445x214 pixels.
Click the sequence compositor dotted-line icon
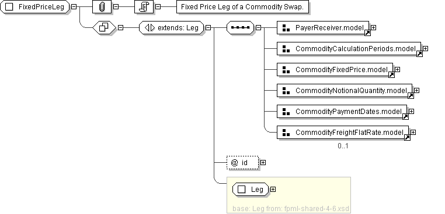point(241,28)
